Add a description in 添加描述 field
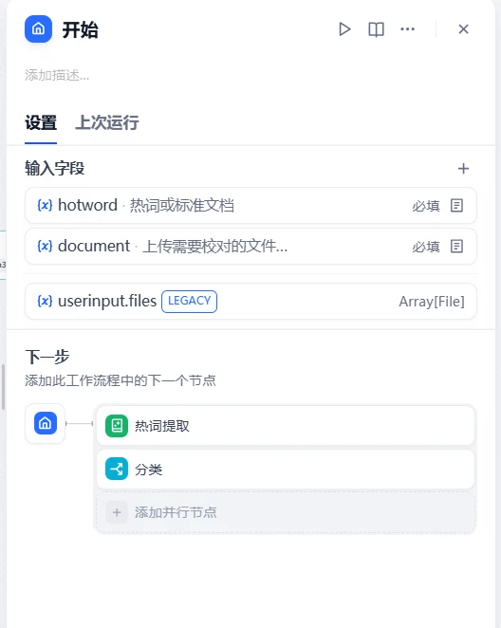 point(57,75)
